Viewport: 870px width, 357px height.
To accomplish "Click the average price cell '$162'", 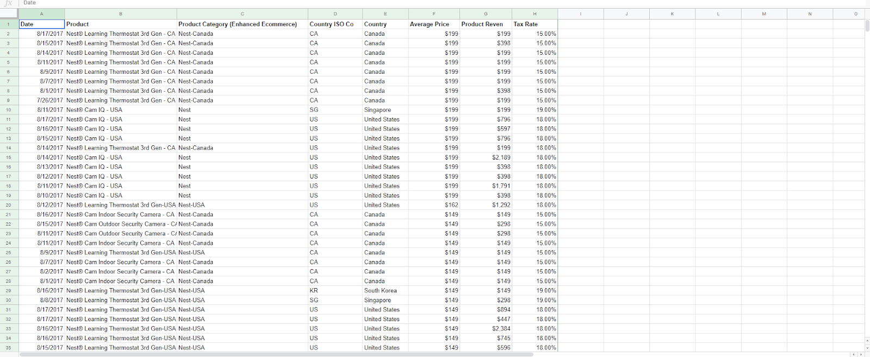I will pos(434,205).
